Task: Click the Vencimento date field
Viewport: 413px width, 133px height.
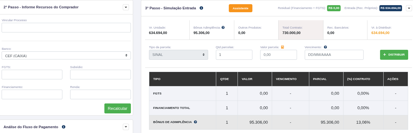Action: [x=334, y=55]
